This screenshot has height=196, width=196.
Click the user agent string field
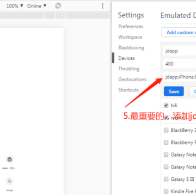180,77
